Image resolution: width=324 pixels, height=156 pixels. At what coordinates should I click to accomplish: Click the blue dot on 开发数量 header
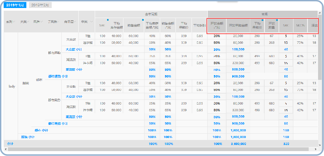click(x=277, y=20)
